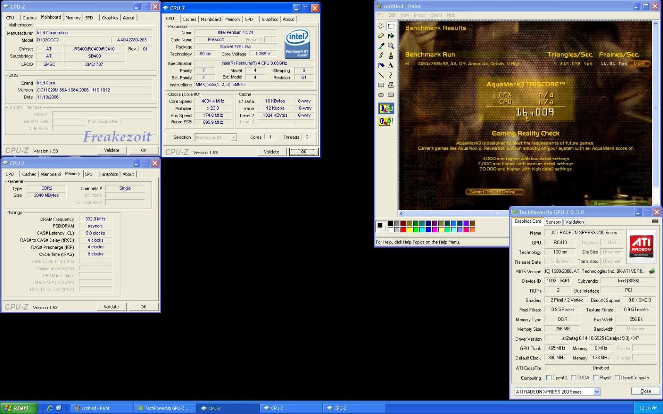663x414 pixels.
Task: Pick the Eraser tool in Paint
Action: (381, 36)
